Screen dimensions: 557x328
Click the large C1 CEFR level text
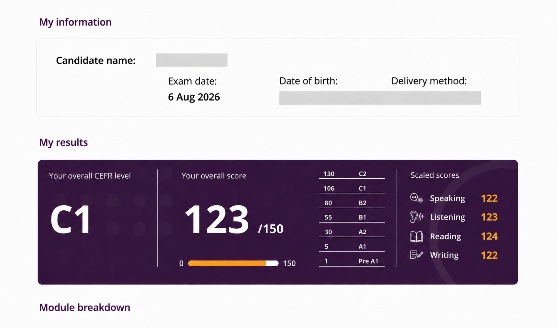[71, 220]
